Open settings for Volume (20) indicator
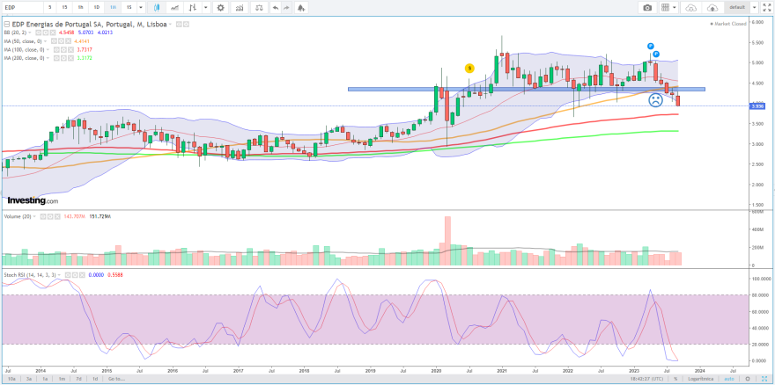The height and width of the screenshot is (385, 775). point(50,216)
